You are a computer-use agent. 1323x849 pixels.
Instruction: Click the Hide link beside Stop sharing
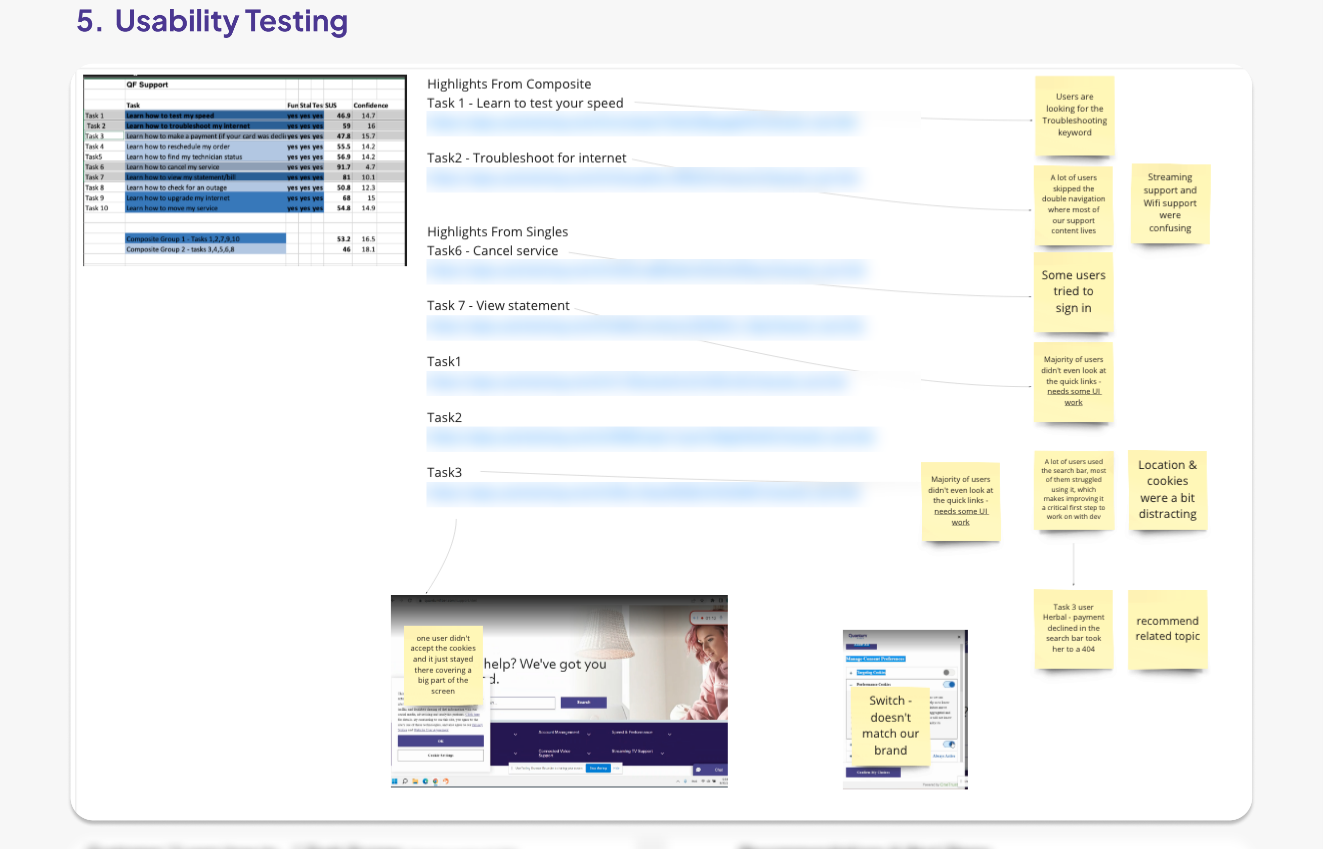coord(616,768)
